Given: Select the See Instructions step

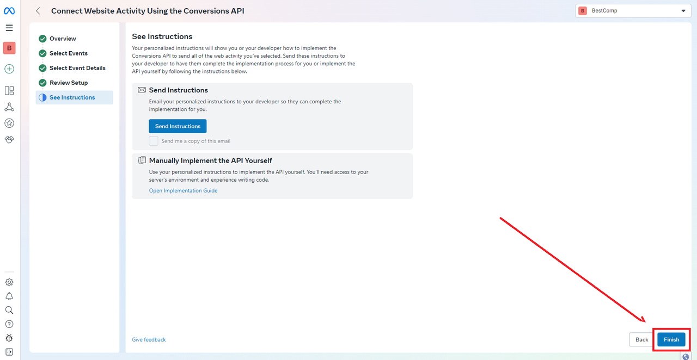Looking at the screenshot, I should click(74, 97).
